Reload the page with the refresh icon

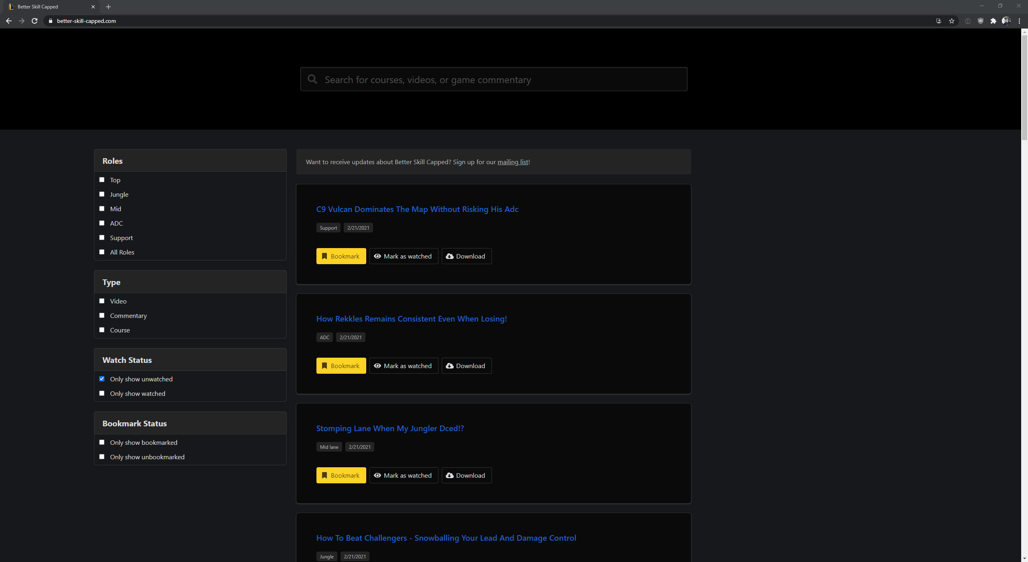pyautogui.click(x=35, y=21)
